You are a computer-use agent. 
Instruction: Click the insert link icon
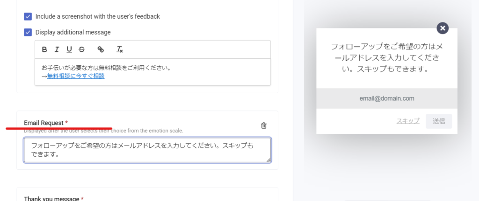101,49
